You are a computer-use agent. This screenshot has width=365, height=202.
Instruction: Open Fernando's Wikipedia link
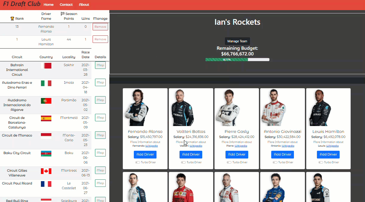[151, 146]
